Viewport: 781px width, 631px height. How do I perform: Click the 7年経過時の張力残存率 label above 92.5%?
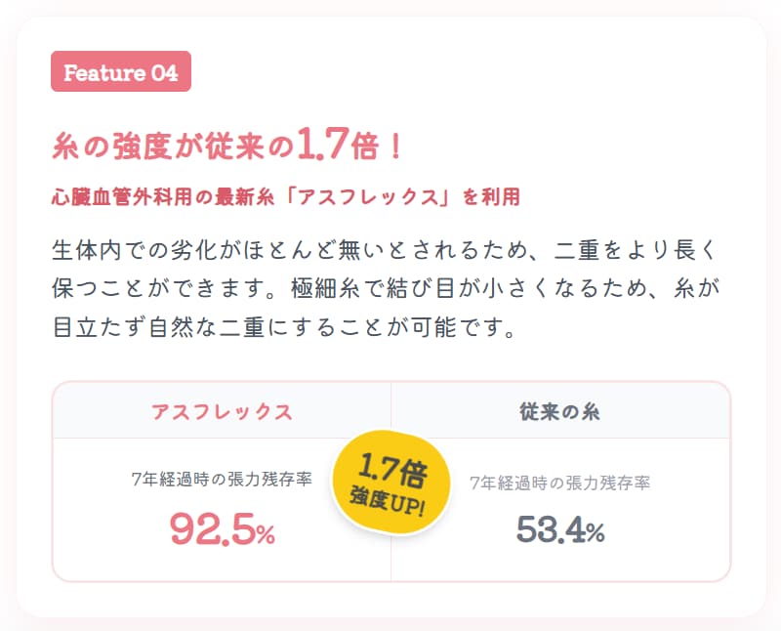tap(222, 480)
